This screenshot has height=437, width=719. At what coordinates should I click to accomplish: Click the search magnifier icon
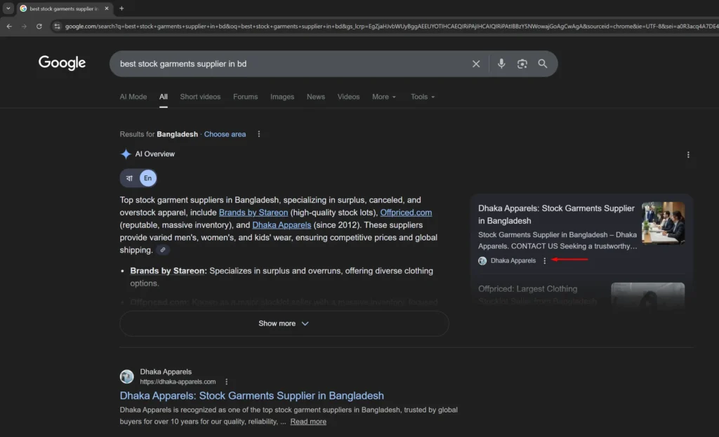coord(543,64)
